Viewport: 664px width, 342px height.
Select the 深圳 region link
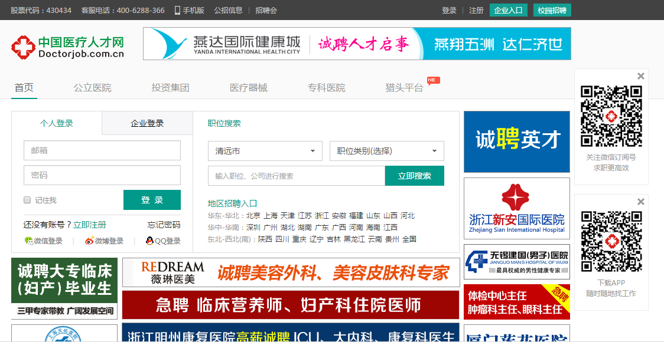point(253,228)
